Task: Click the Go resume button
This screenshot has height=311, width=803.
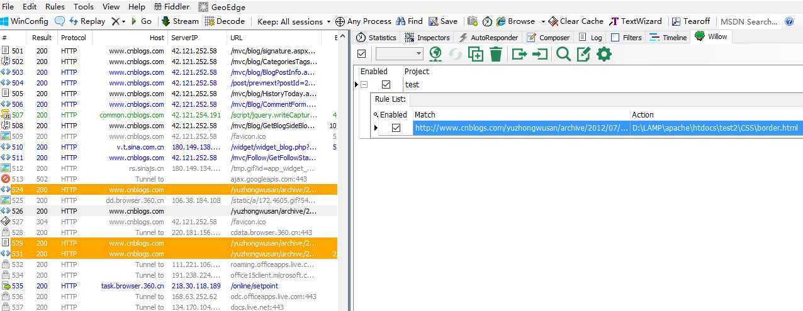Action: tap(141, 21)
